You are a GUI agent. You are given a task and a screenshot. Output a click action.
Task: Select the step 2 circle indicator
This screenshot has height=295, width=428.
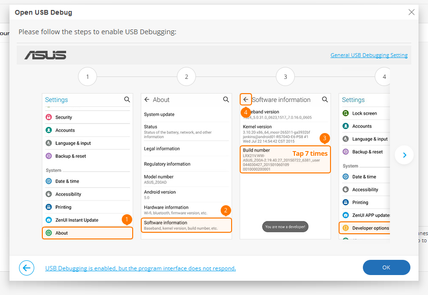pos(186,76)
